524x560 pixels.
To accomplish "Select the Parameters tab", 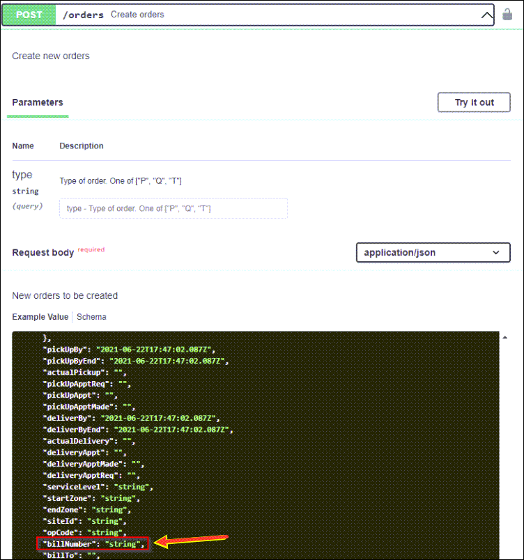I will coord(38,102).
